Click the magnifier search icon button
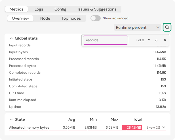The width and height of the screenshot is (175, 140). coord(167,27)
